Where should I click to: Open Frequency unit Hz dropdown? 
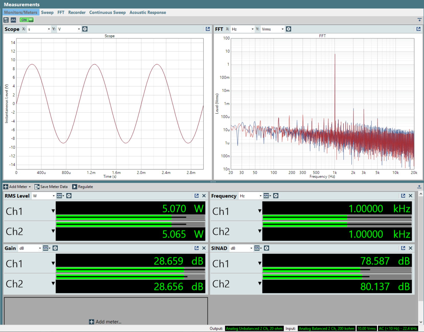pyautogui.click(x=250, y=196)
